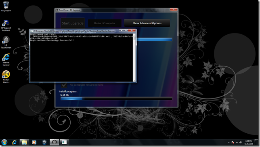This screenshot has height=147, width=260.
Task: Open Windows Media Player from taskbar
Action: pyautogui.click(x=34, y=142)
